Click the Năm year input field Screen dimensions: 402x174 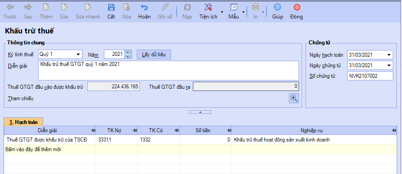coord(114,54)
